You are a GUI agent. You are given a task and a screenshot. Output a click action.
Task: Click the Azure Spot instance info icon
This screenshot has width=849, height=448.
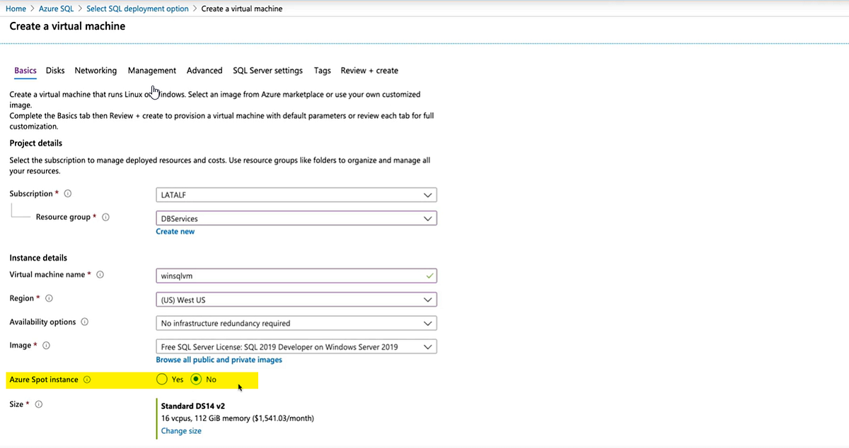[x=87, y=379]
